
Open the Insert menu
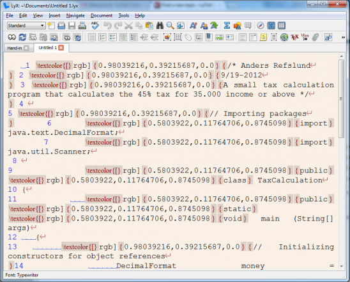click(54, 15)
